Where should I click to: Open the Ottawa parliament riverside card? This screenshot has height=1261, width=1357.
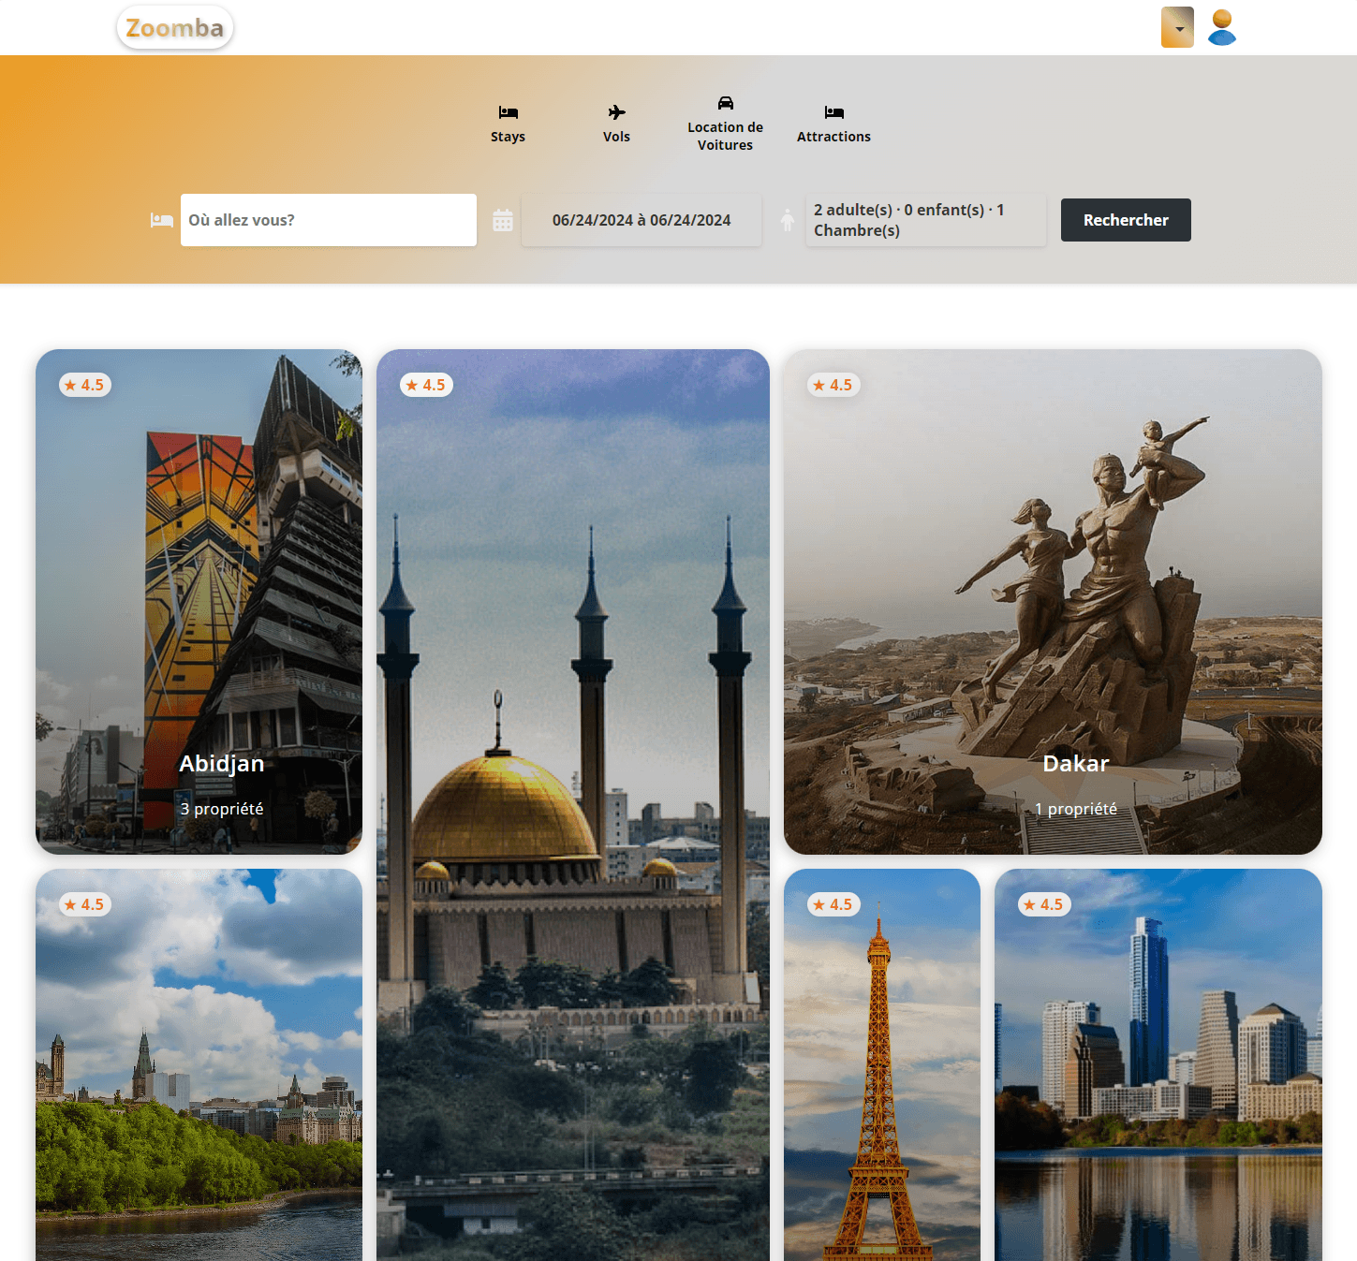coord(199,1065)
